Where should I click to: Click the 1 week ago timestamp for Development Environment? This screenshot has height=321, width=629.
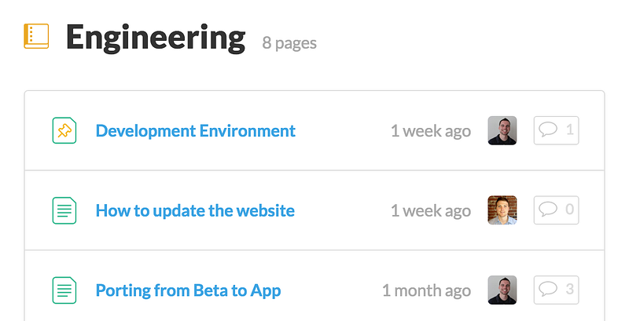pyautogui.click(x=431, y=131)
